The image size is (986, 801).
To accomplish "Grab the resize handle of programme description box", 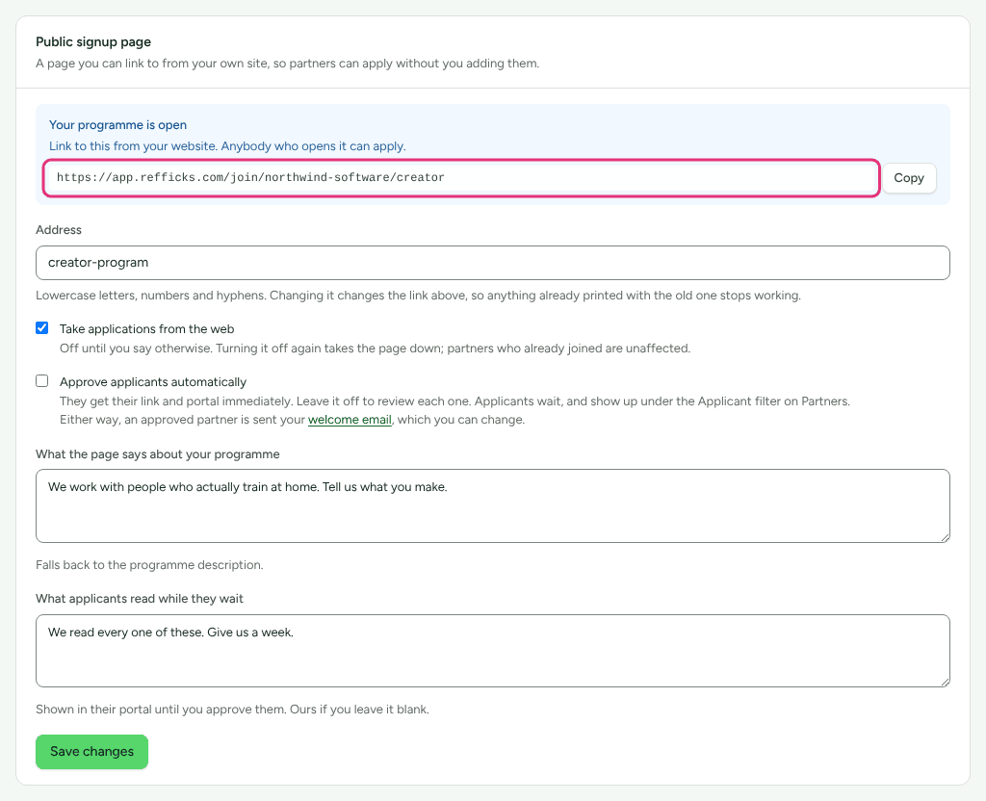I will click(945, 537).
